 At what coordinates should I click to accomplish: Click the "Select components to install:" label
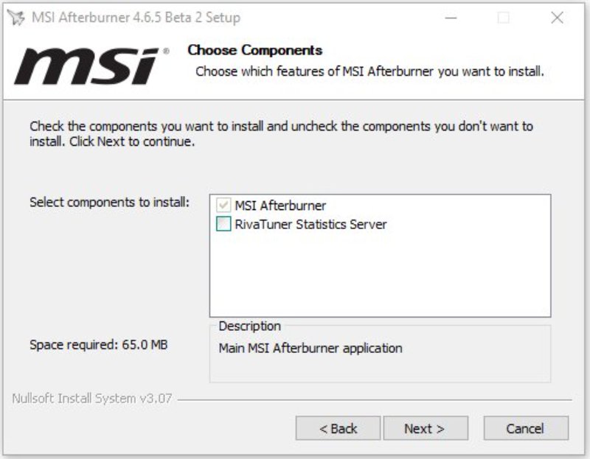point(109,202)
